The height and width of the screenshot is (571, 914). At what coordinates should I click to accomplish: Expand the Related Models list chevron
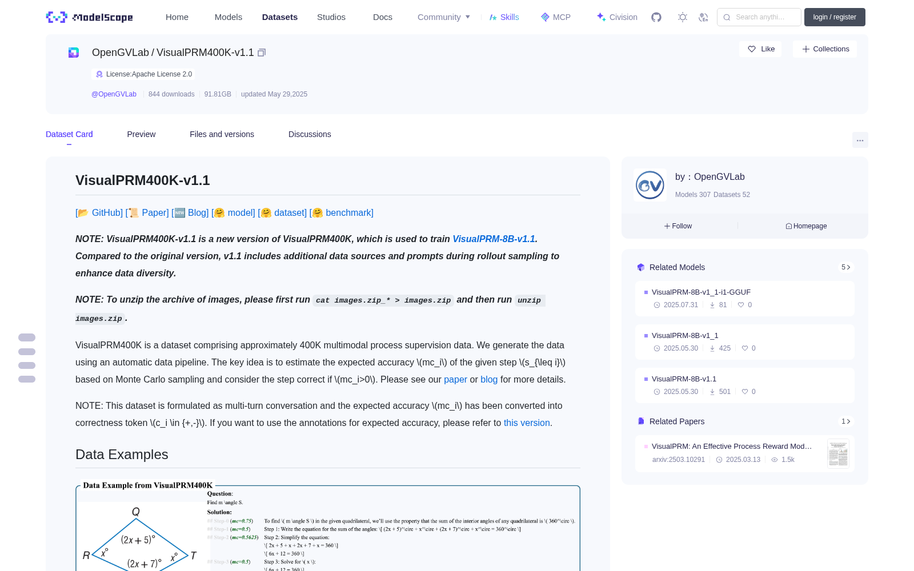845,267
